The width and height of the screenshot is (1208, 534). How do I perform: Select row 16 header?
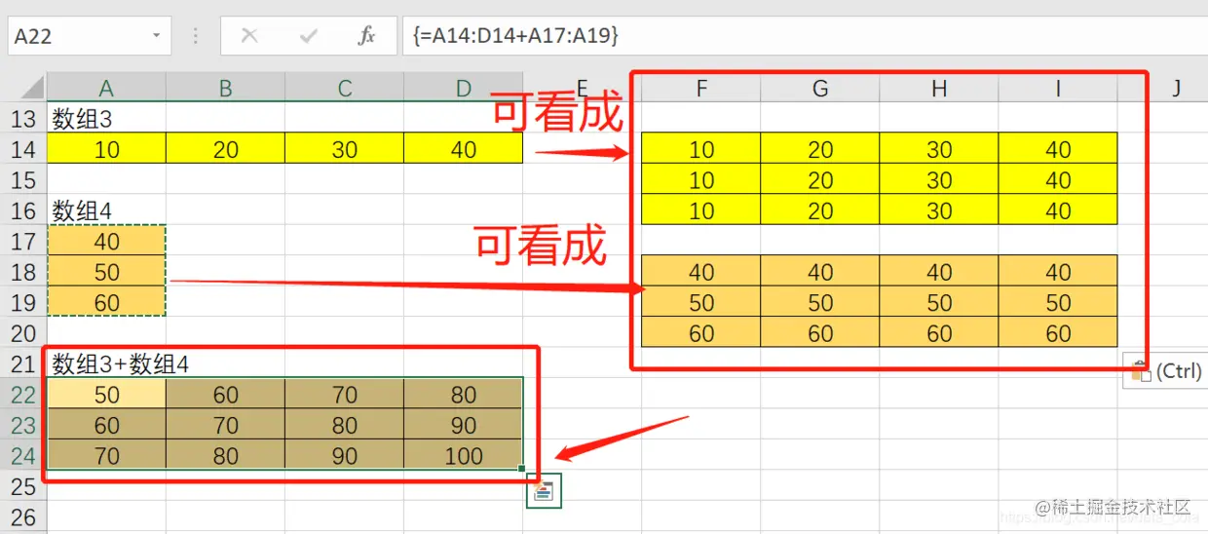23,210
